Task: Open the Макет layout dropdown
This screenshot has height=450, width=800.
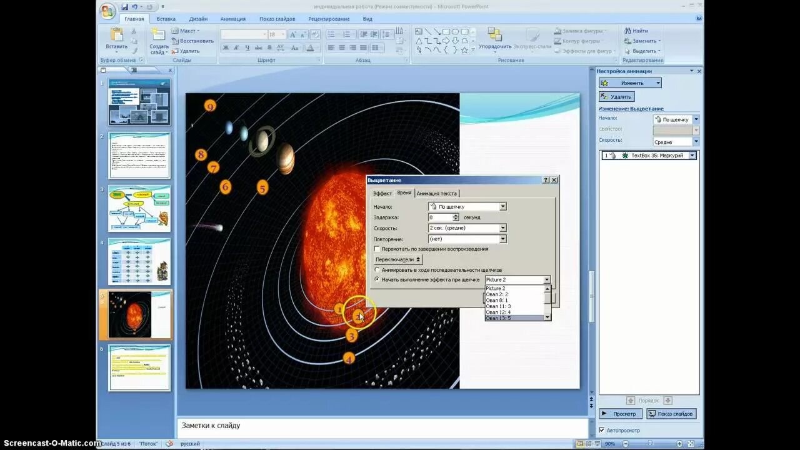Action: point(184,31)
